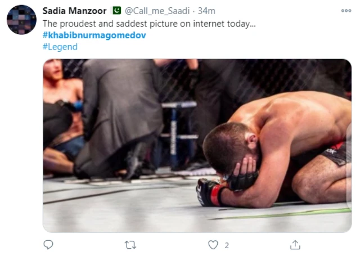The height and width of the screenshot is (256, 360).
Task: Click the Pakistan flag emoji beside the name
Action: tap(116, 11)
